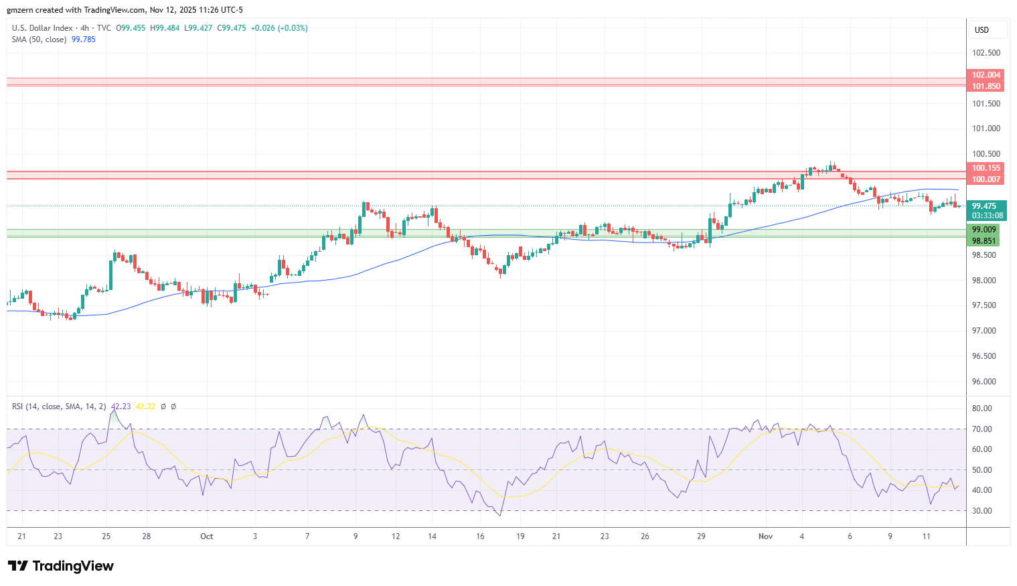
Task: Click the 100.155 resistance price label
Action: pos(986,168)
